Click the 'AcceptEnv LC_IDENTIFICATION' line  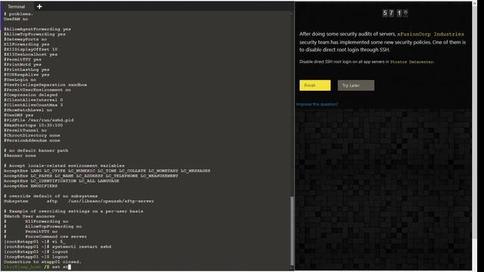(61, 181)
